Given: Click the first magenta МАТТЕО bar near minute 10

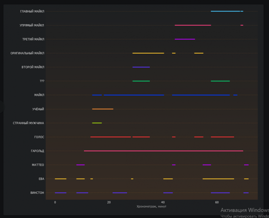Looking at the screenshot, I should coord(80,165).
